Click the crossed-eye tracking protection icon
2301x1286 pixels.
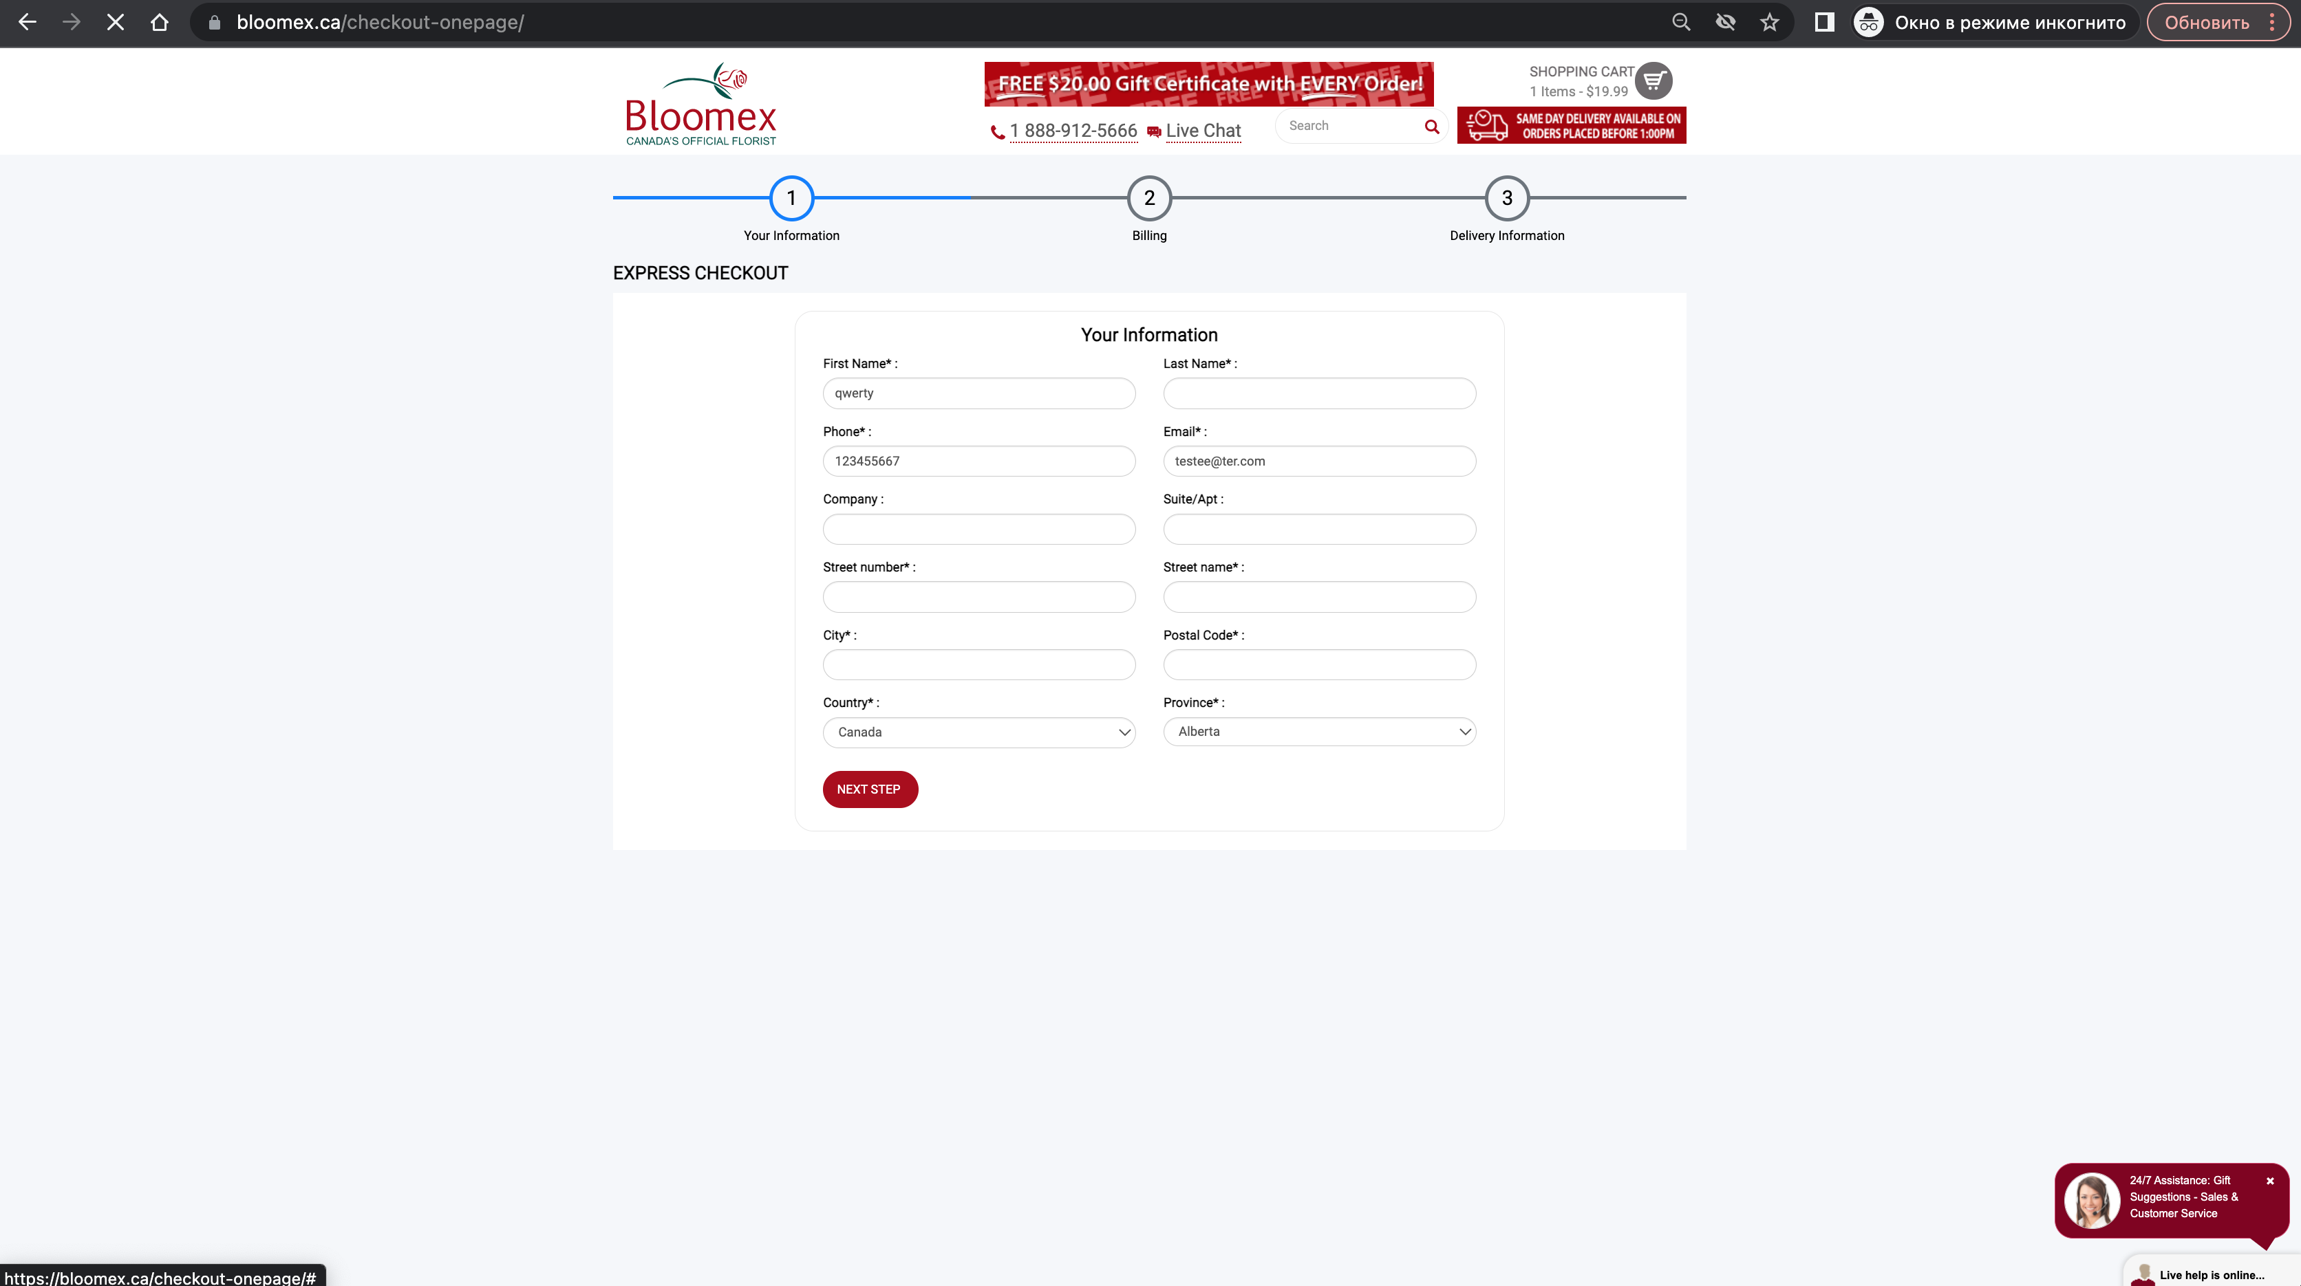click(x=1726, y=22)
